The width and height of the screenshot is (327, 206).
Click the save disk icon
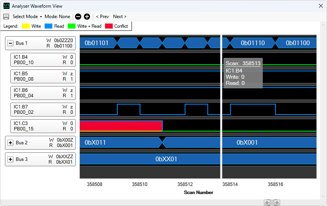(x=6, y=17)
